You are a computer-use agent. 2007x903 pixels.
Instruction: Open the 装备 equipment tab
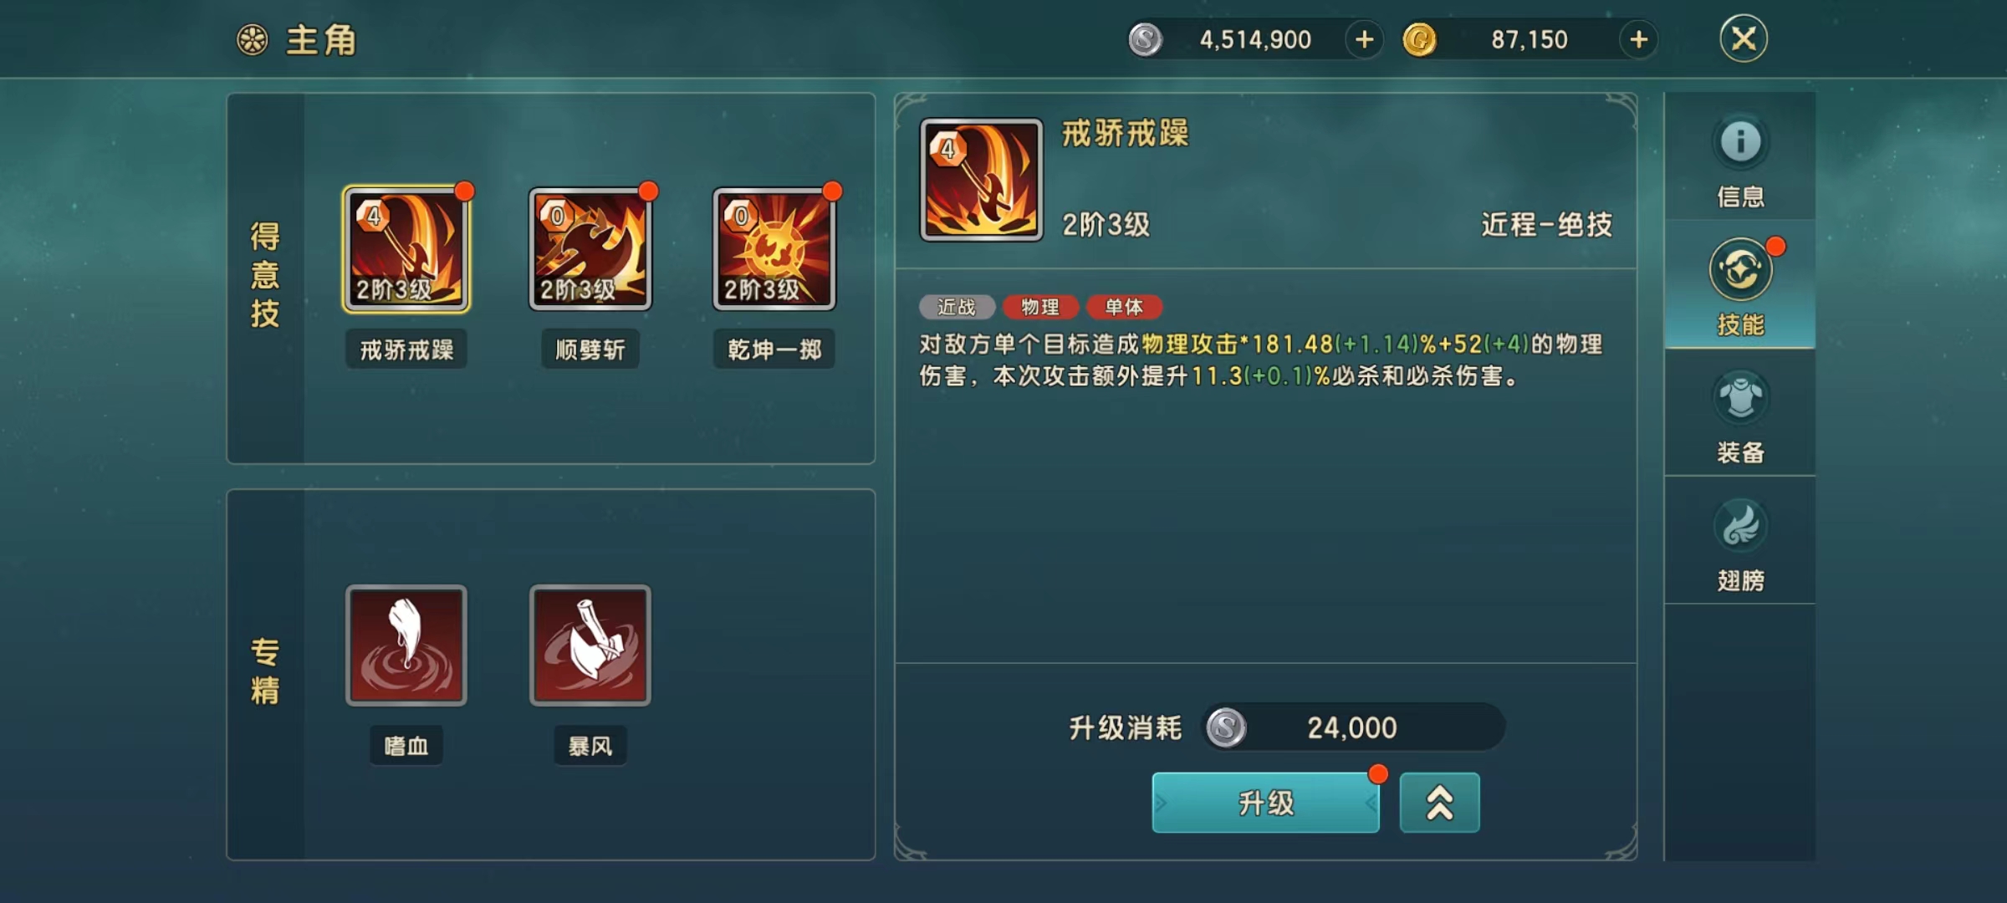pyautogui.click(x=1740, y=414)
